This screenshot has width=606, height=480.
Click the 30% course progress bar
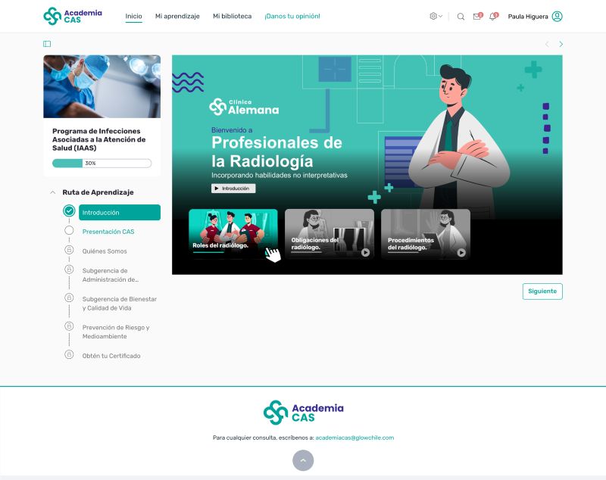point(102,163)
